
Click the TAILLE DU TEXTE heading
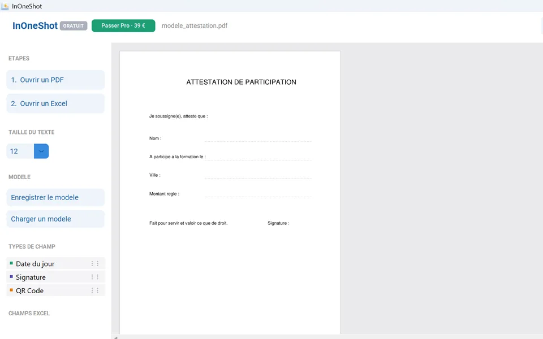point(32,132)
